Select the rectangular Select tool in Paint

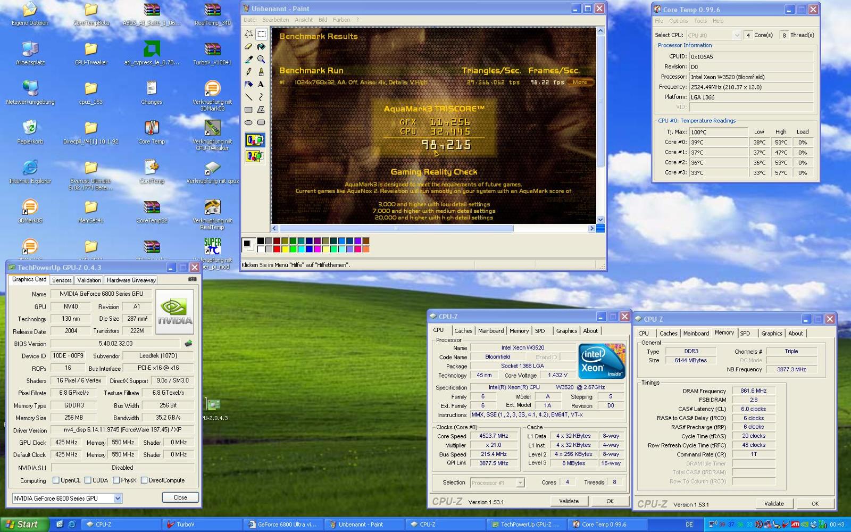click(261, 34)
